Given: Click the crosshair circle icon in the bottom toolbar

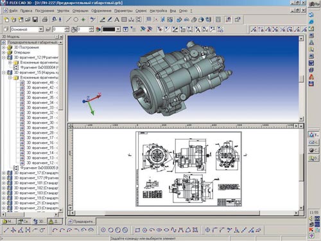Looking at the screenshot, I should 207,230.
